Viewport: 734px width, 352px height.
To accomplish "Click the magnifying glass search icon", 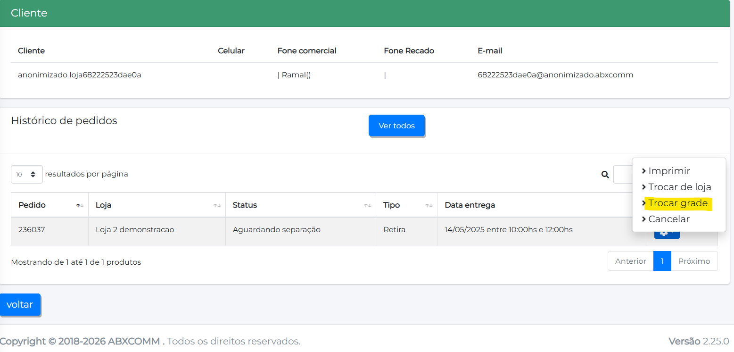I will pos(605,175).
